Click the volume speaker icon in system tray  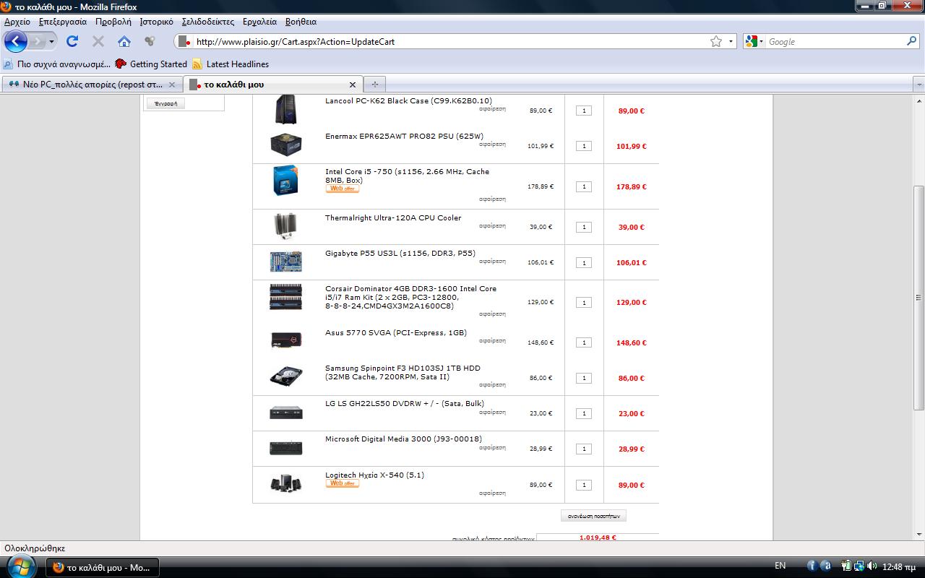[x=872, y=566]
